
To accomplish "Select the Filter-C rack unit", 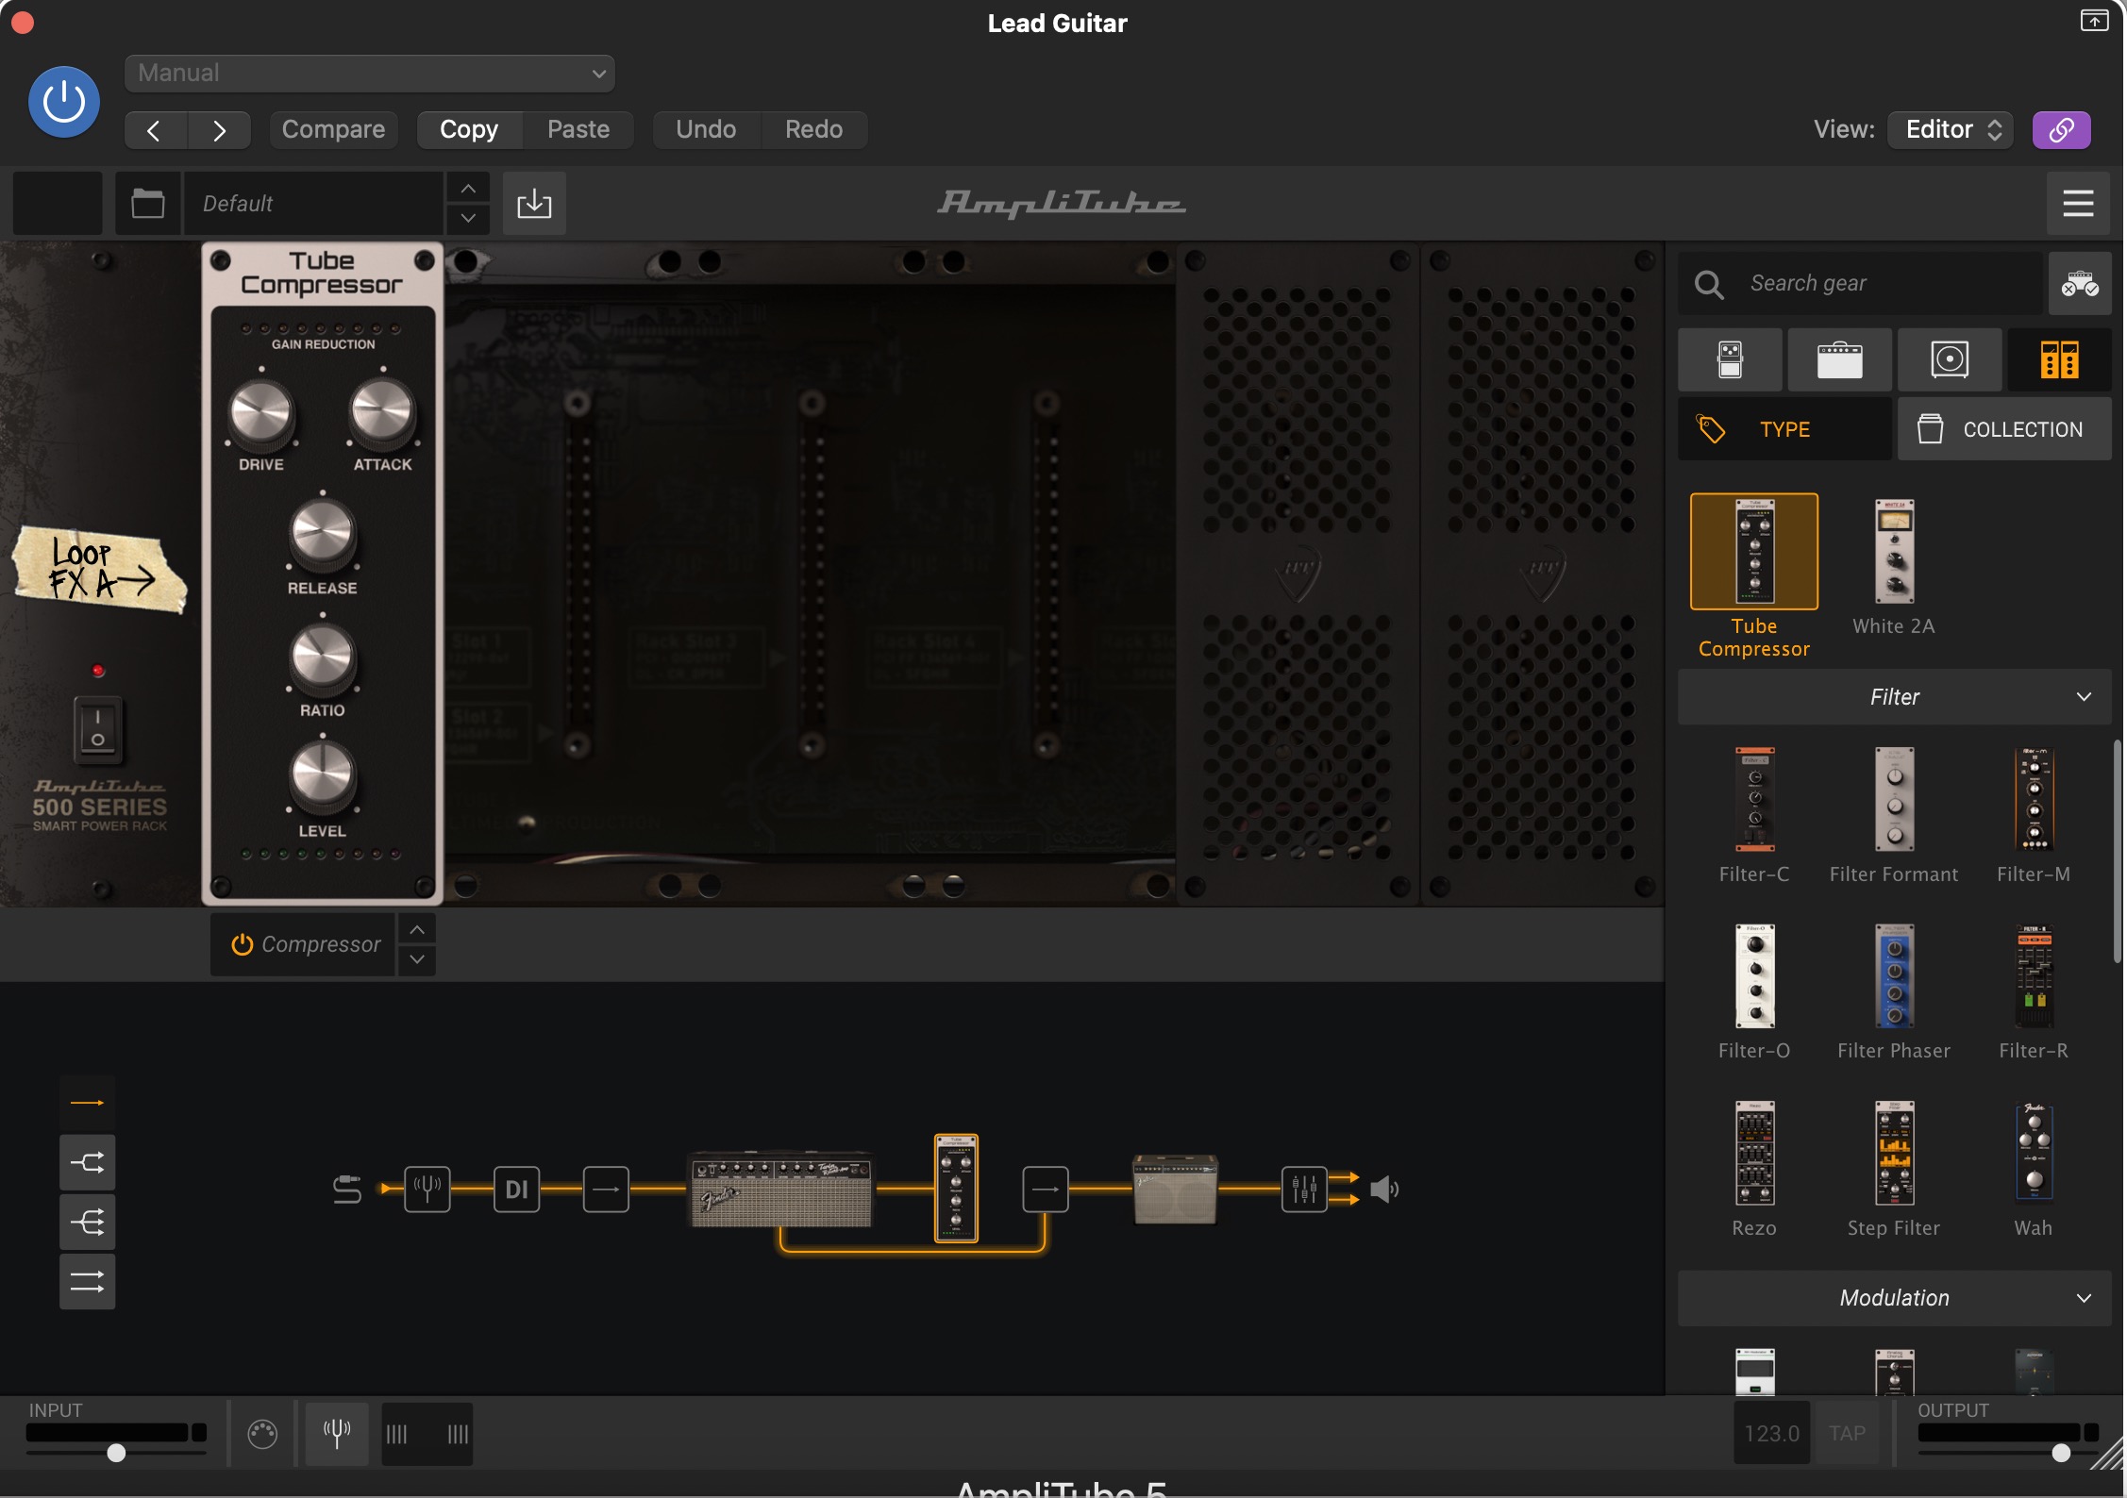I will [x=1754, y=799].
